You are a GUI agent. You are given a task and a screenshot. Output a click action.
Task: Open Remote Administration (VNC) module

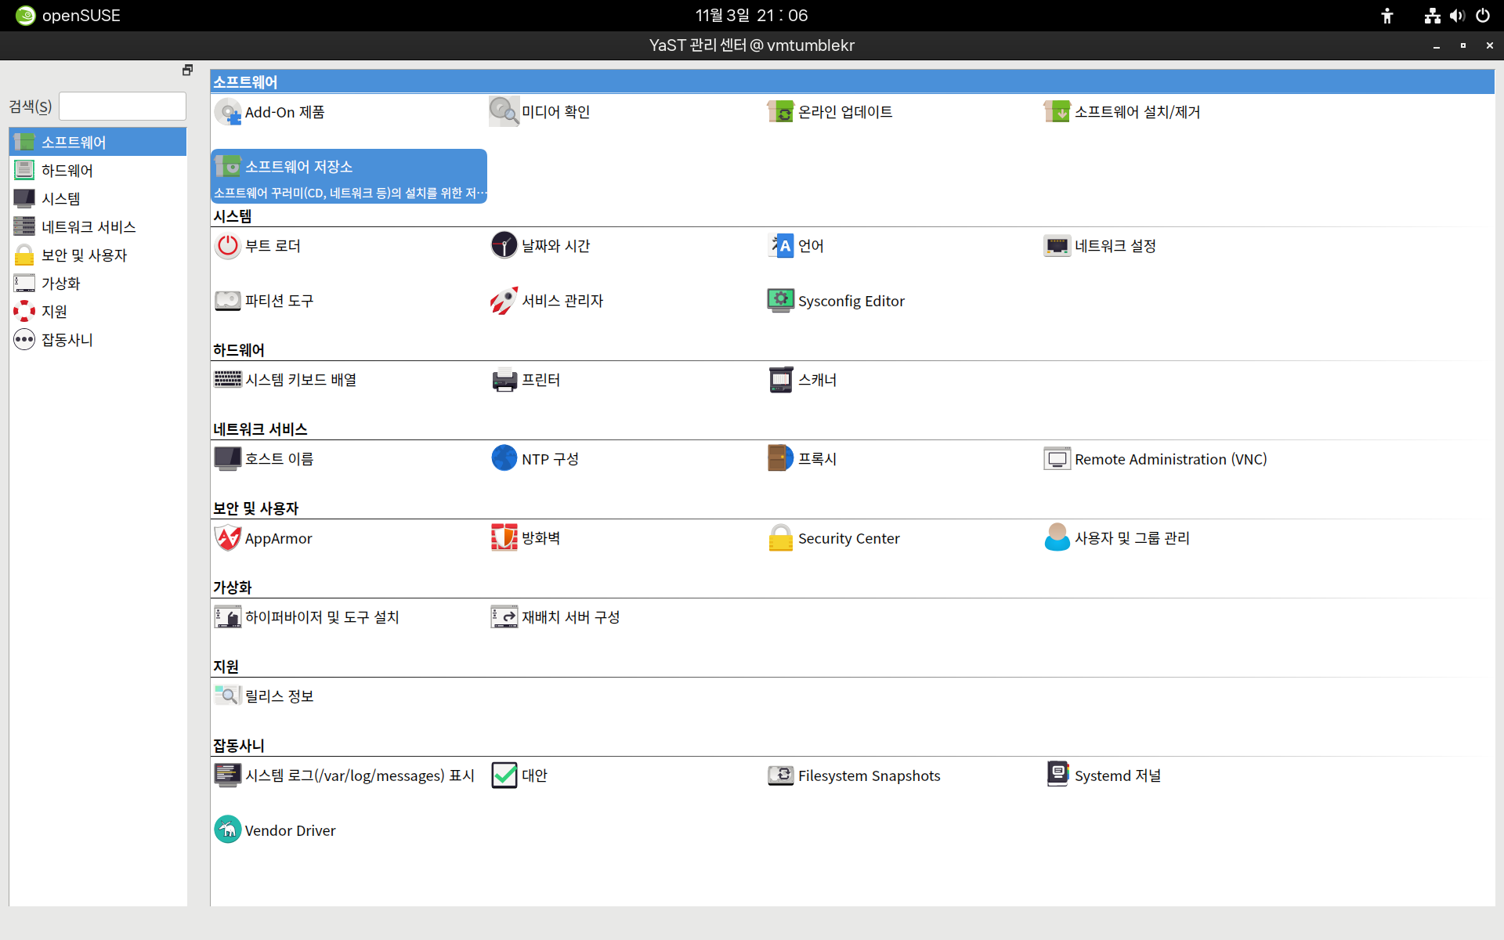(1170, 459)
